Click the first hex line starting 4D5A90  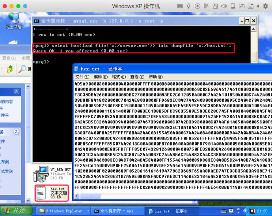coord(173,84)
